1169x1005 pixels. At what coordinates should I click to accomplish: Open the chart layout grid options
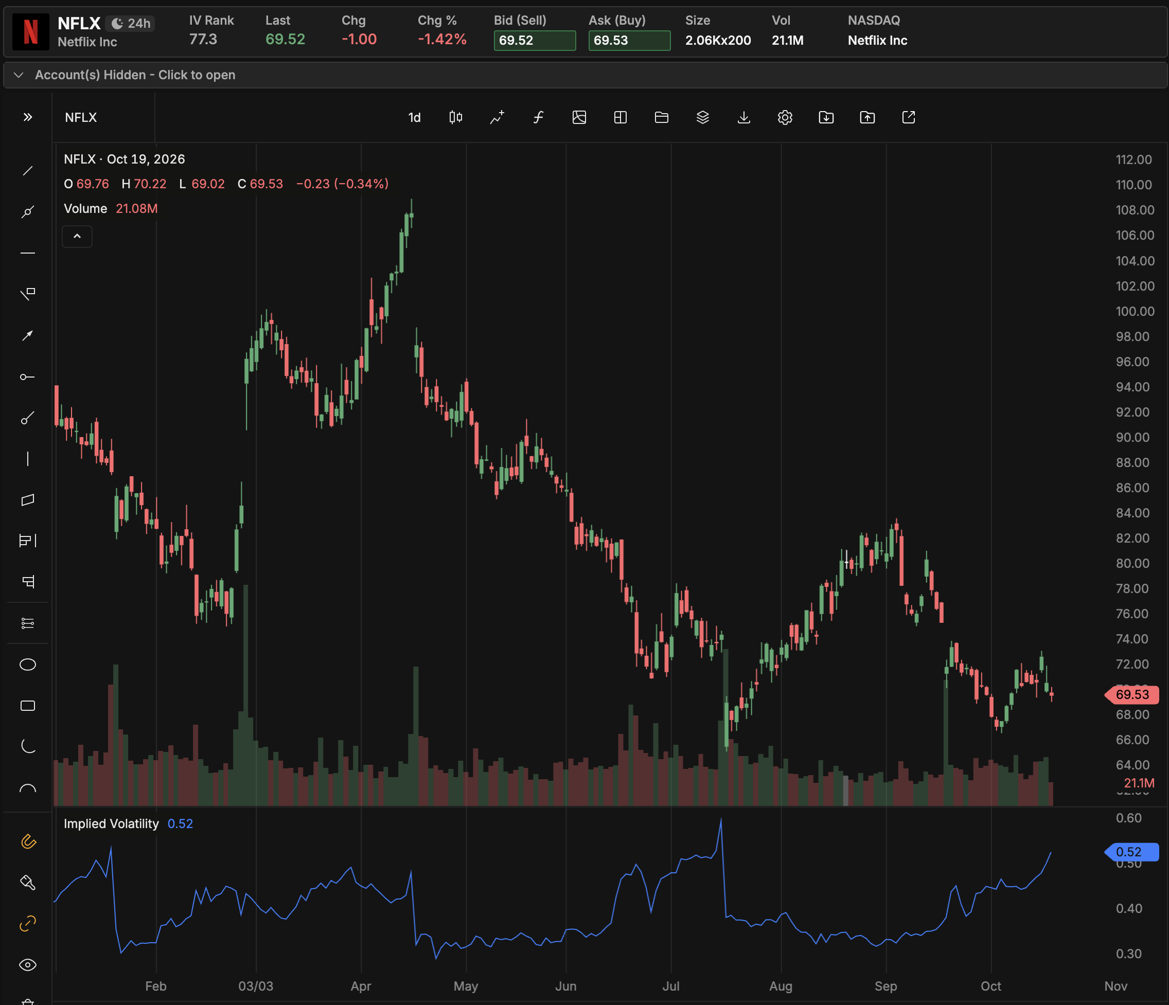pos(621,117)
